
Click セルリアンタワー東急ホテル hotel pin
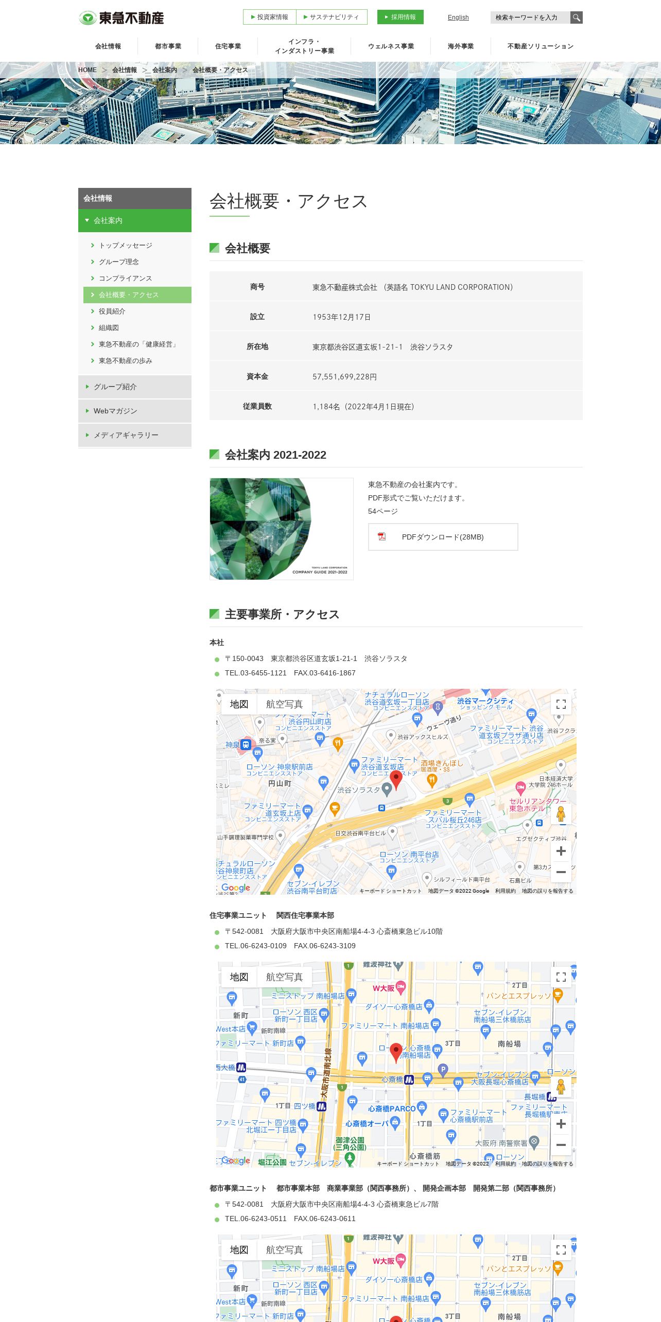click(520, 788)
